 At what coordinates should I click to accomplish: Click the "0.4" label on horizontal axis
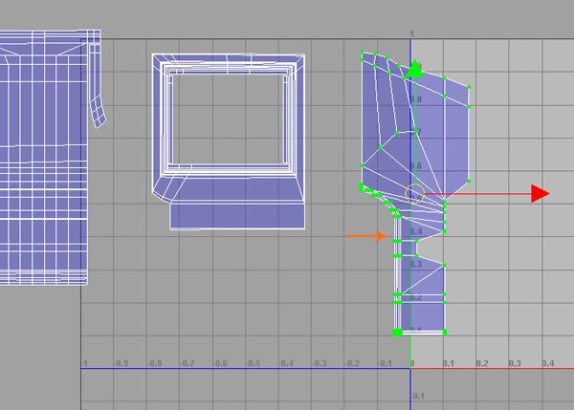[547, 363]
